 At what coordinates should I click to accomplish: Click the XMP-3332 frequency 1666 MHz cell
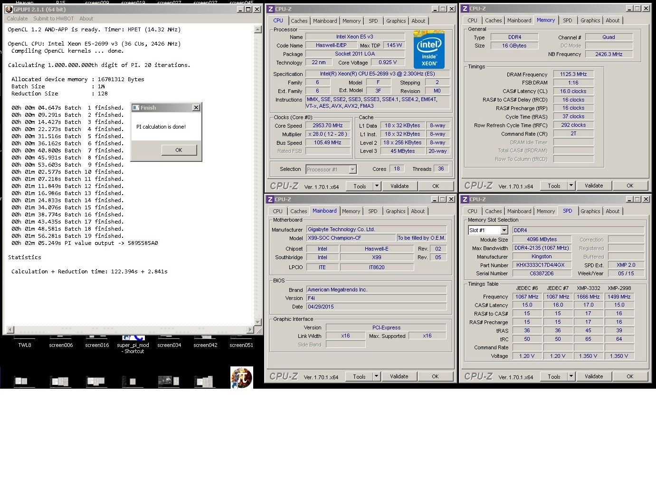(x=588, y=297)
